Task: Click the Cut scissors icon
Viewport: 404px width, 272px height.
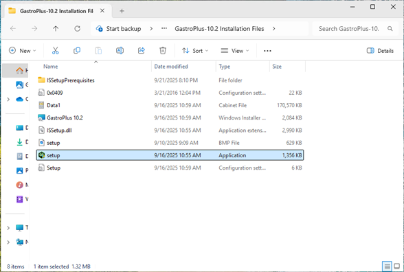Action: [x=56, y=51]
